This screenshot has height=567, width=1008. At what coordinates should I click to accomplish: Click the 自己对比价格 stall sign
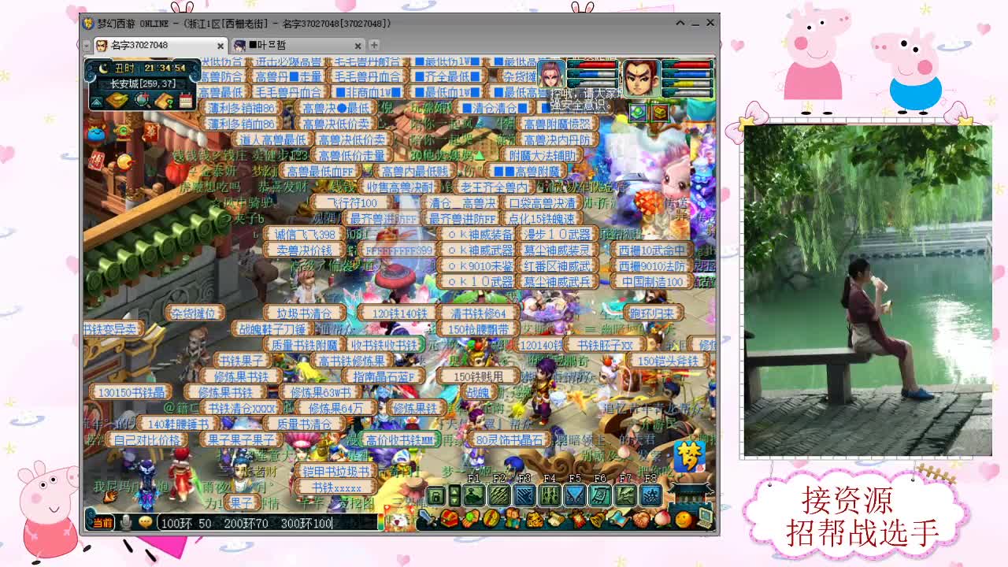[x=147, y=439]
